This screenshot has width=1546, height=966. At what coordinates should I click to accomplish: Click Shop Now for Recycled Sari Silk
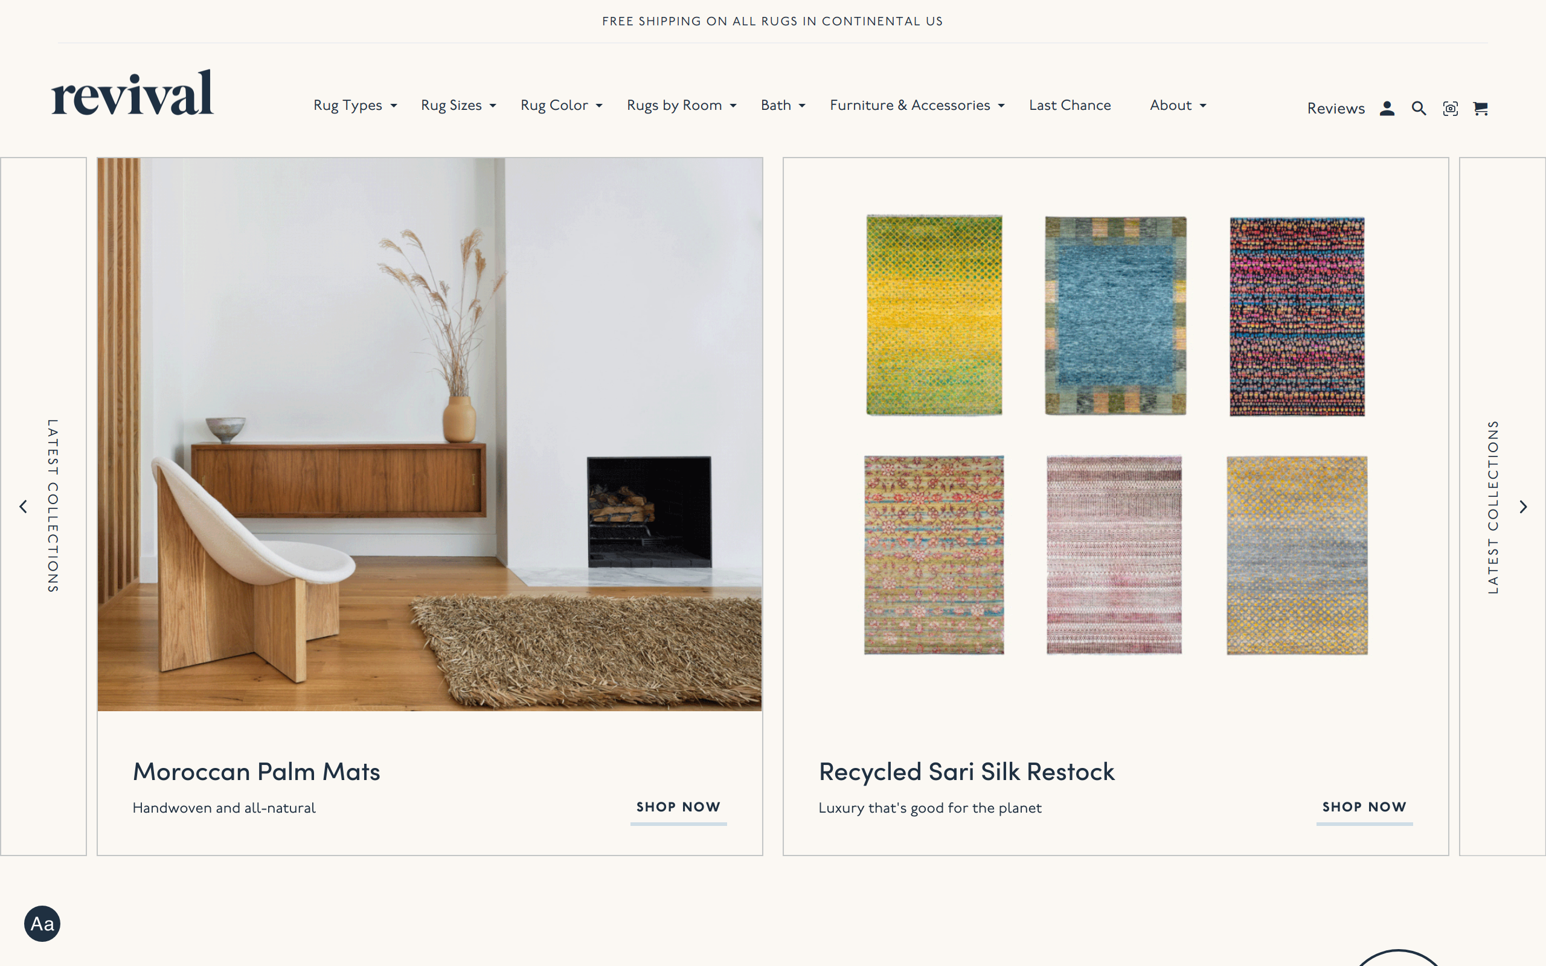pyautogui.click(x=1365, y=808)
